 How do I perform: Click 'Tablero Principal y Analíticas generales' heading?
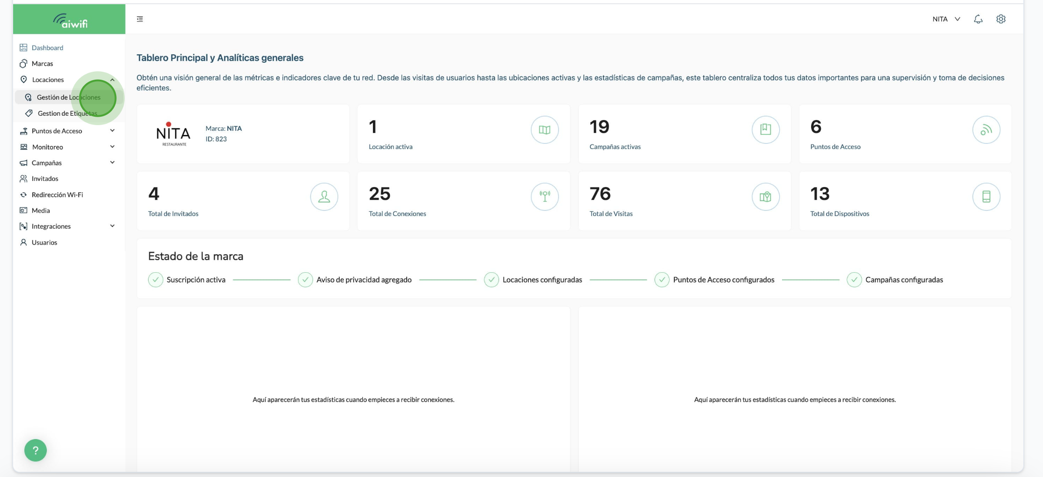pyautogui.click(x=220, y=58)
